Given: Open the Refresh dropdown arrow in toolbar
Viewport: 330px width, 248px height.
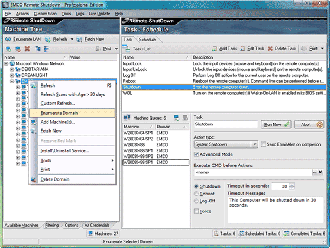Looking at the screenshot, I should point(72,40).
